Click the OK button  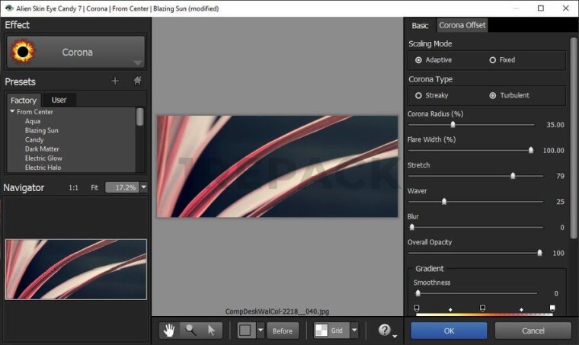(449, 331)
